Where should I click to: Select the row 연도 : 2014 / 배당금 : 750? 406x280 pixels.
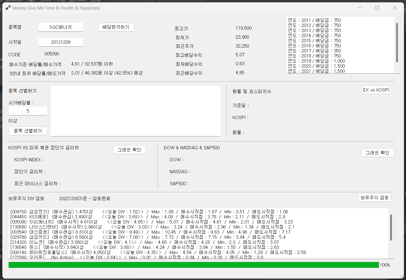coord(314,35)
